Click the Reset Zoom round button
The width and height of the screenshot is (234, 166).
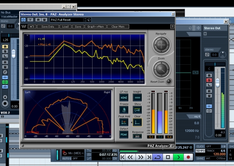[169, 81]
